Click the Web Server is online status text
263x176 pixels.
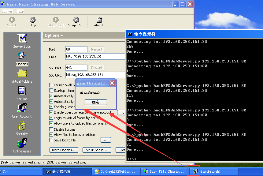click(21, 162)
